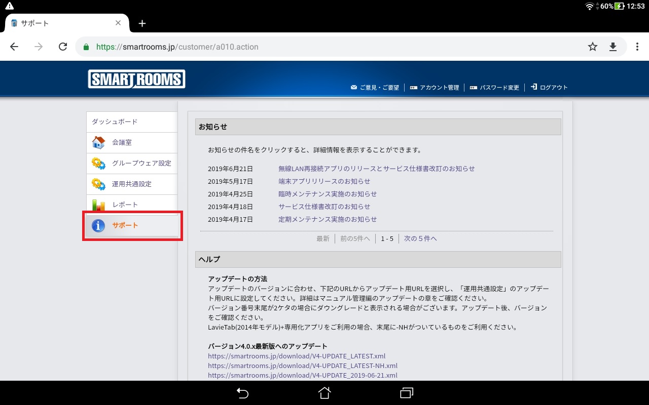This screenshot has width=649, height=405.
Task: Reload the page in browser
Action: 63,47
